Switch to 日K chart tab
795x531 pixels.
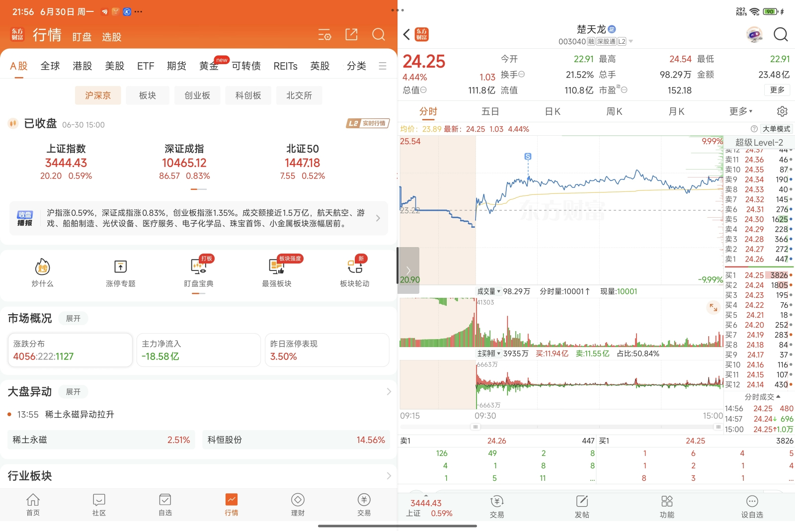click(553, 111)
